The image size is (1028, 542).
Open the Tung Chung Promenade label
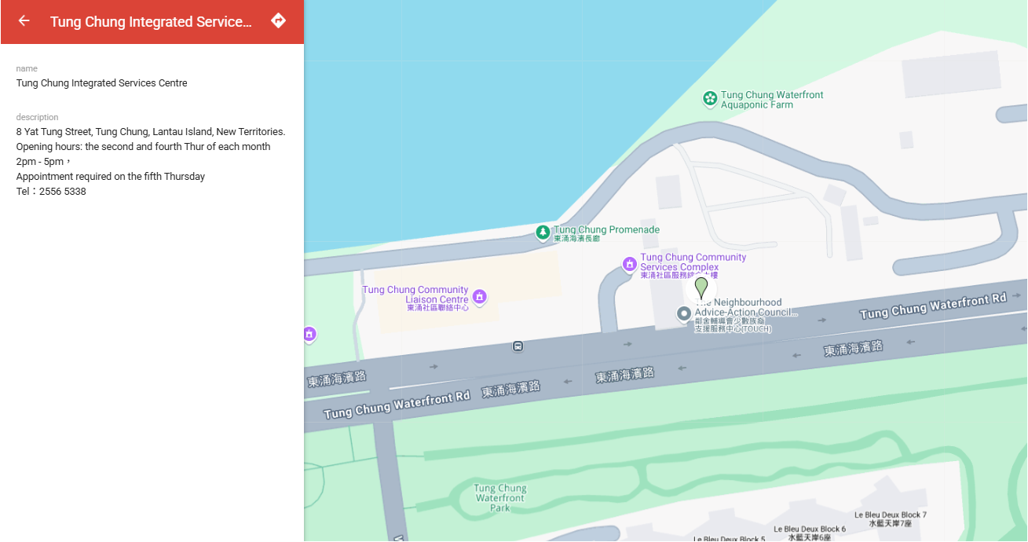(x=606, y=233)
